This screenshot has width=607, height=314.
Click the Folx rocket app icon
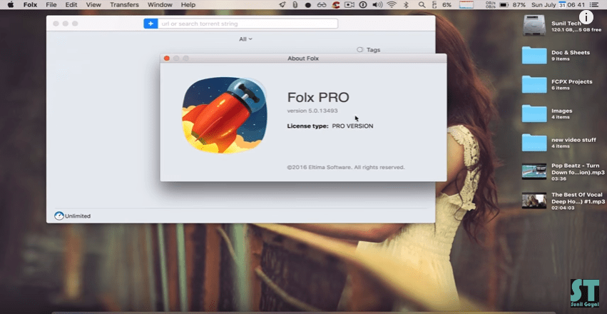[x=224, y=114]
